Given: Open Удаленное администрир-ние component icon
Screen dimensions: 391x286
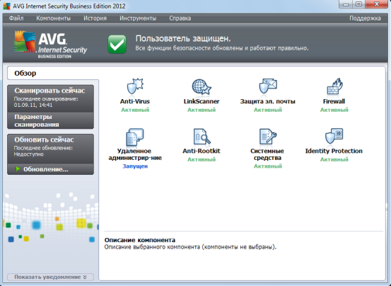Looking at the screenshot, I should [x=135, y=137].
